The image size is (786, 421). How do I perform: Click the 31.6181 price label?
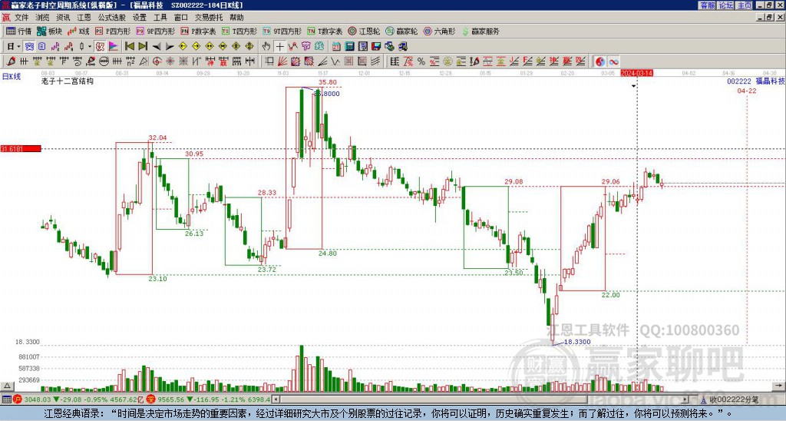21,148
